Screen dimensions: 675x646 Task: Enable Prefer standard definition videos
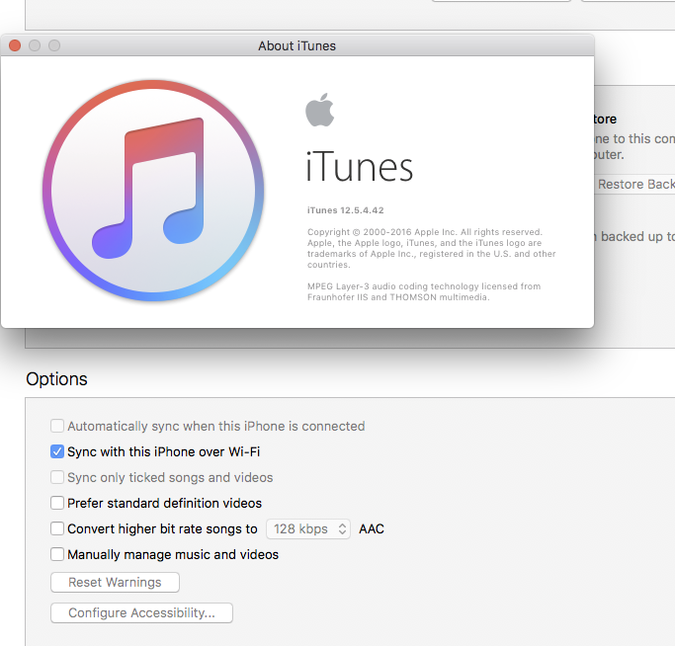(57, 503)
